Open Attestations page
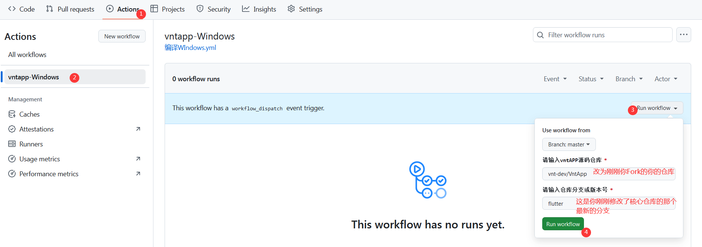Viewport: 702px width, 247px height. 36,129
